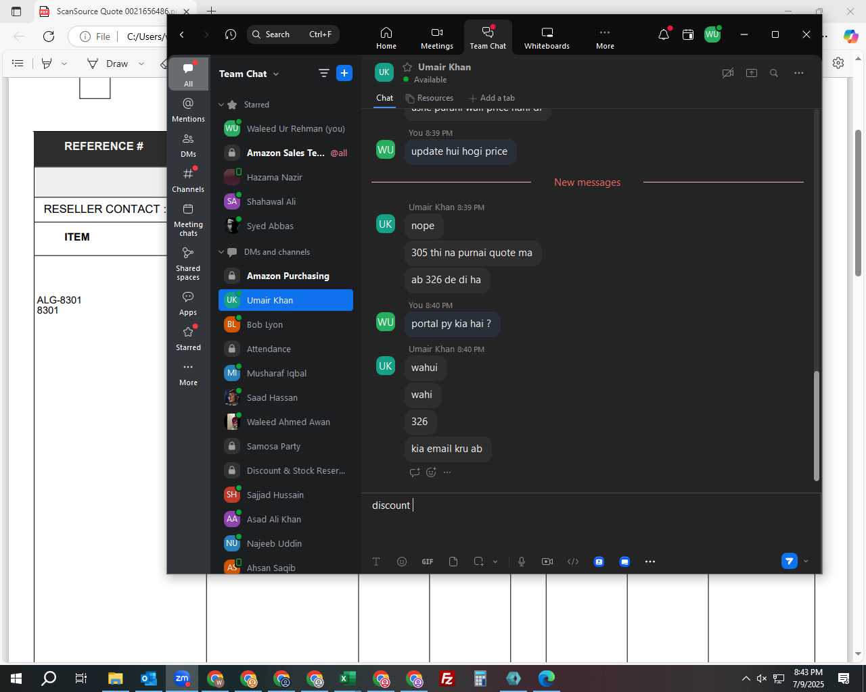Open the Attendance channel
Viewport: 866px width, 692px height.
click(x=286, y=349)
